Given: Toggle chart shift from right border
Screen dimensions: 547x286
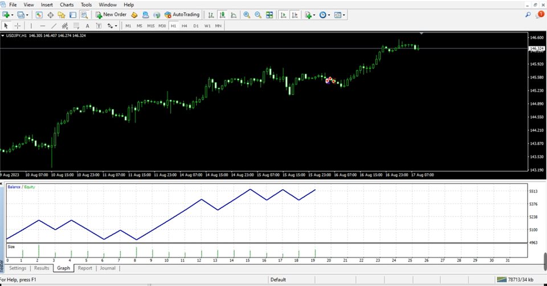Looking at the screenshot, I should (295, 15).
